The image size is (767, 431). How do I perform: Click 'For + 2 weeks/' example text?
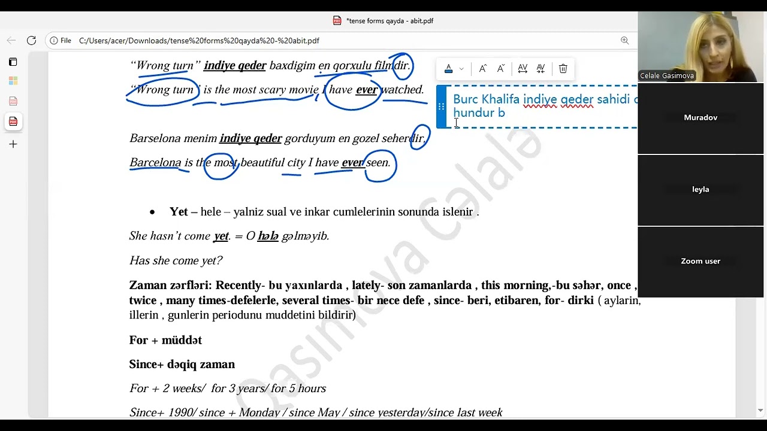point(167,388)
